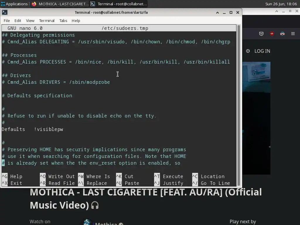Viewport: 300px width, 225px height.
Task: Click the Terminal vertical scrollbar
Action: coord(238,105)
